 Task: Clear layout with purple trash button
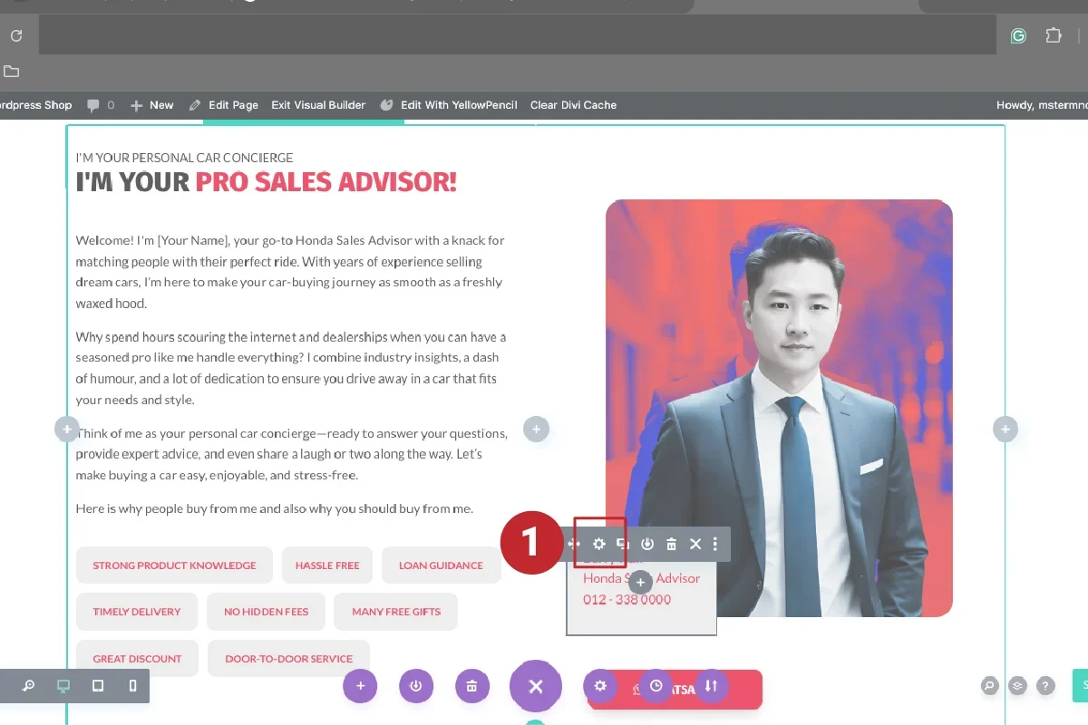tap(471, 686)
